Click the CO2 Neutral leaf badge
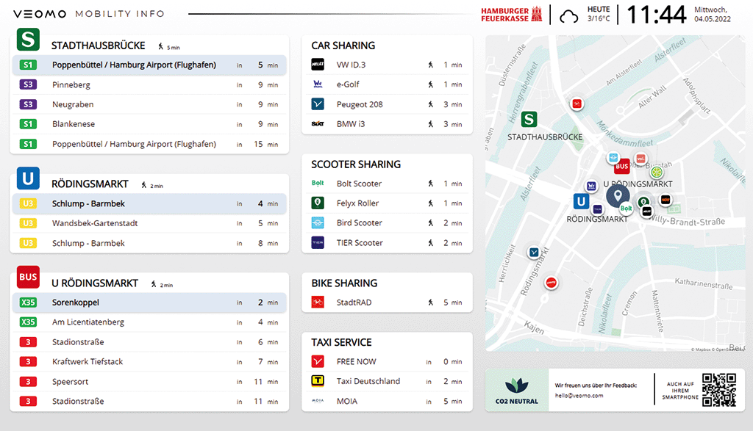This screenshot has width=753, height=431. point(517,390)
